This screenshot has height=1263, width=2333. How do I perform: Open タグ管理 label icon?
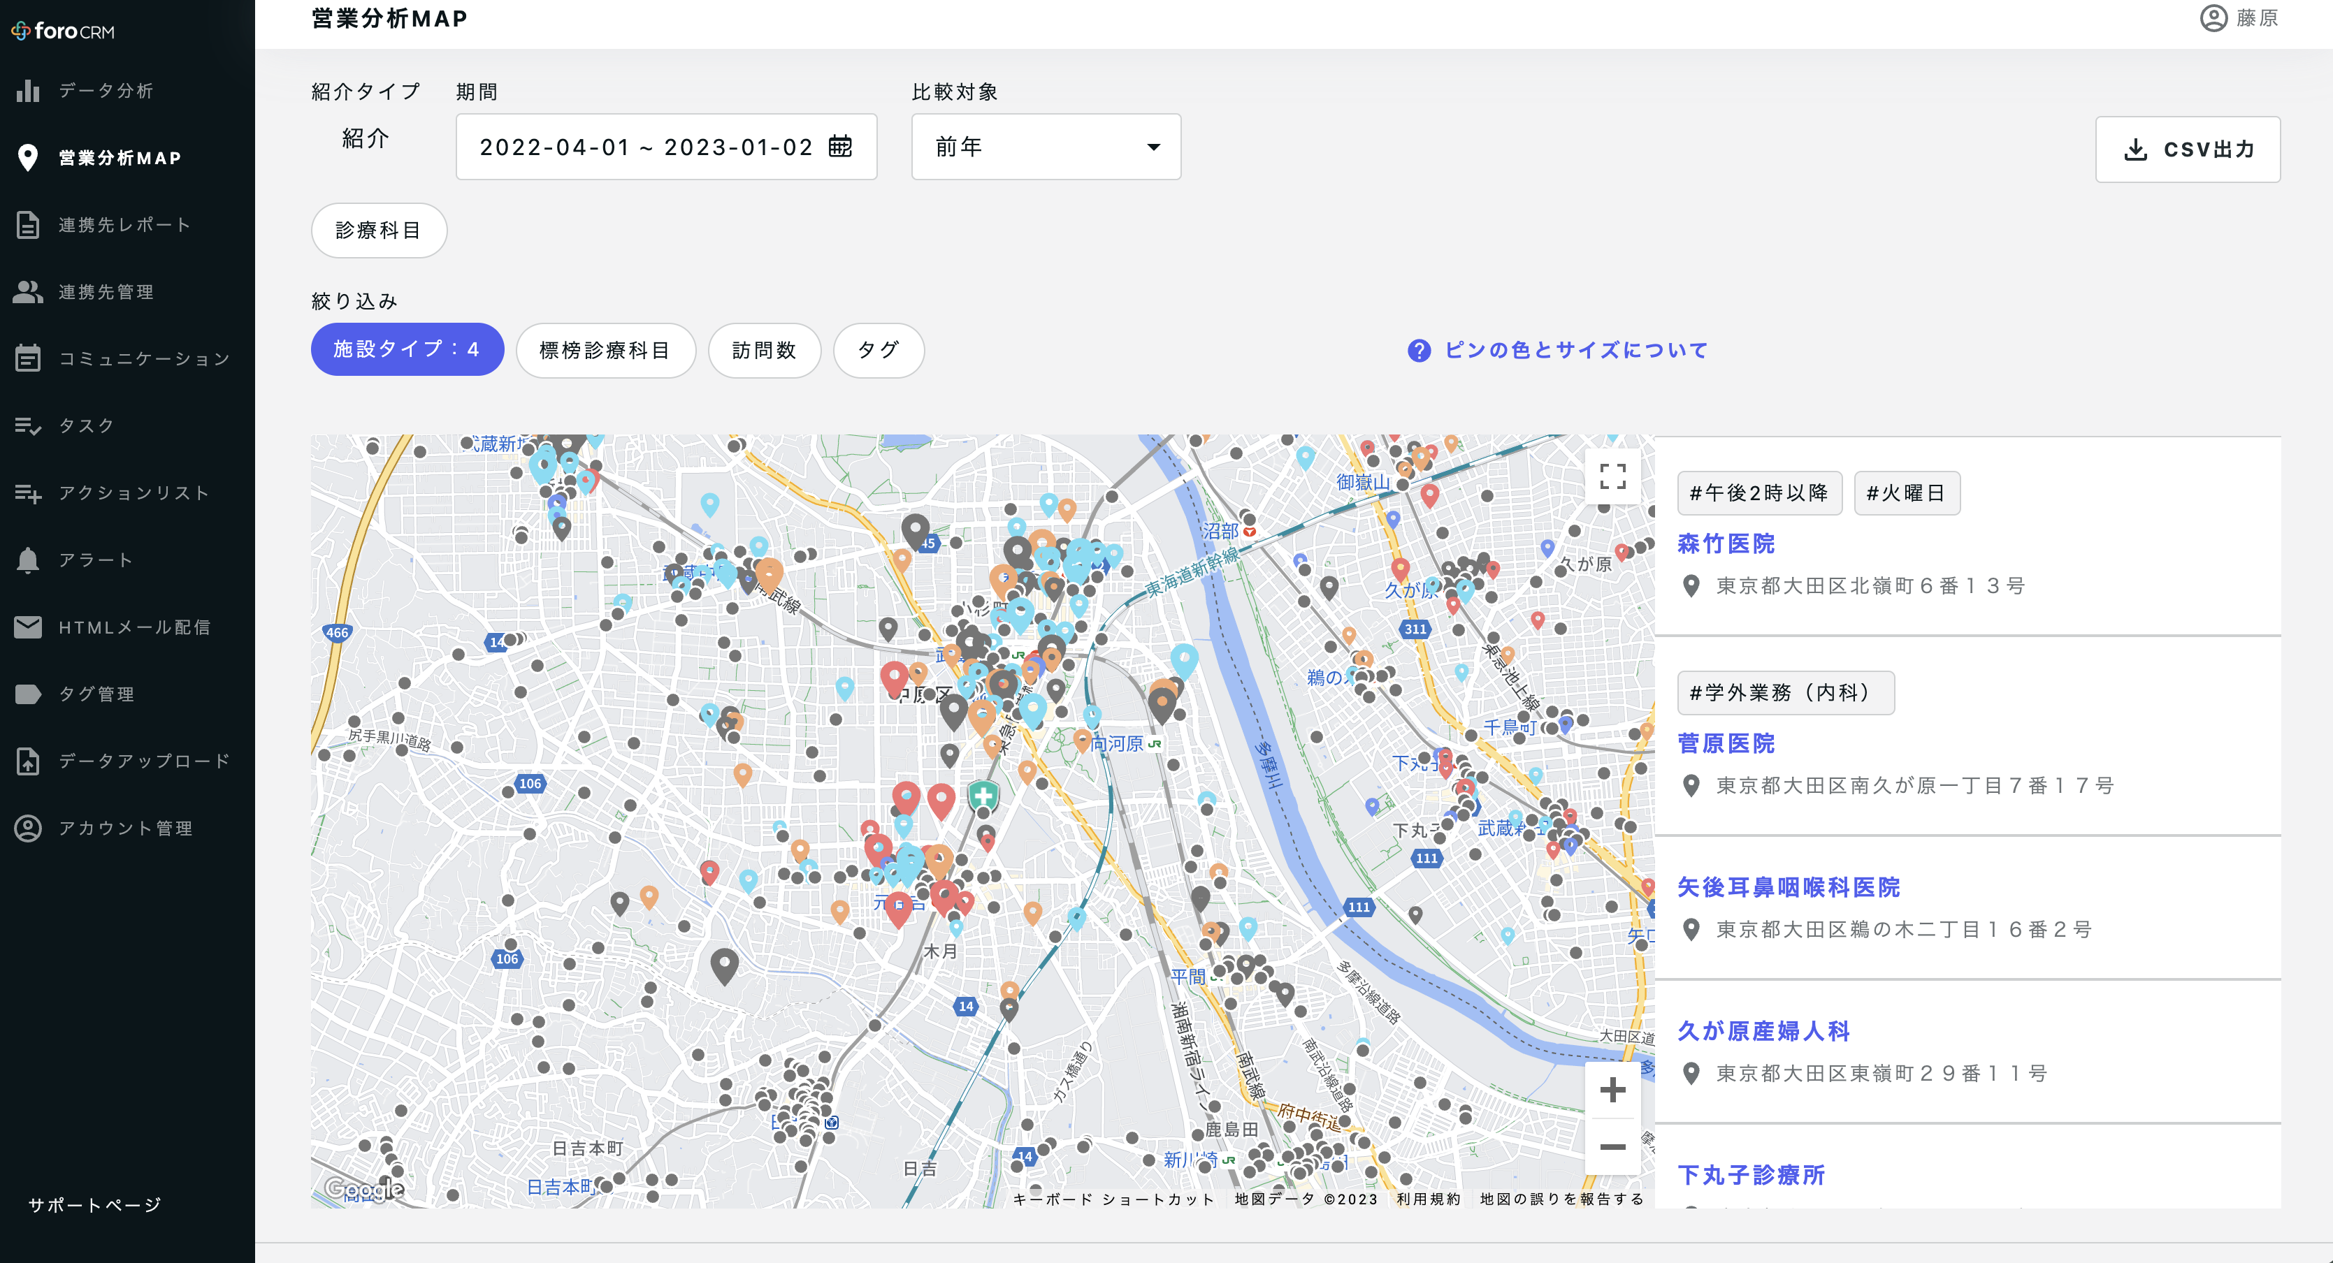28,694
